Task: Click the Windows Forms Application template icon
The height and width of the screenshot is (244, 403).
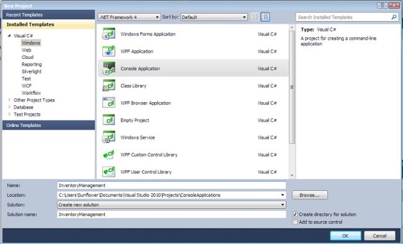Action: (x=108, y=34)
